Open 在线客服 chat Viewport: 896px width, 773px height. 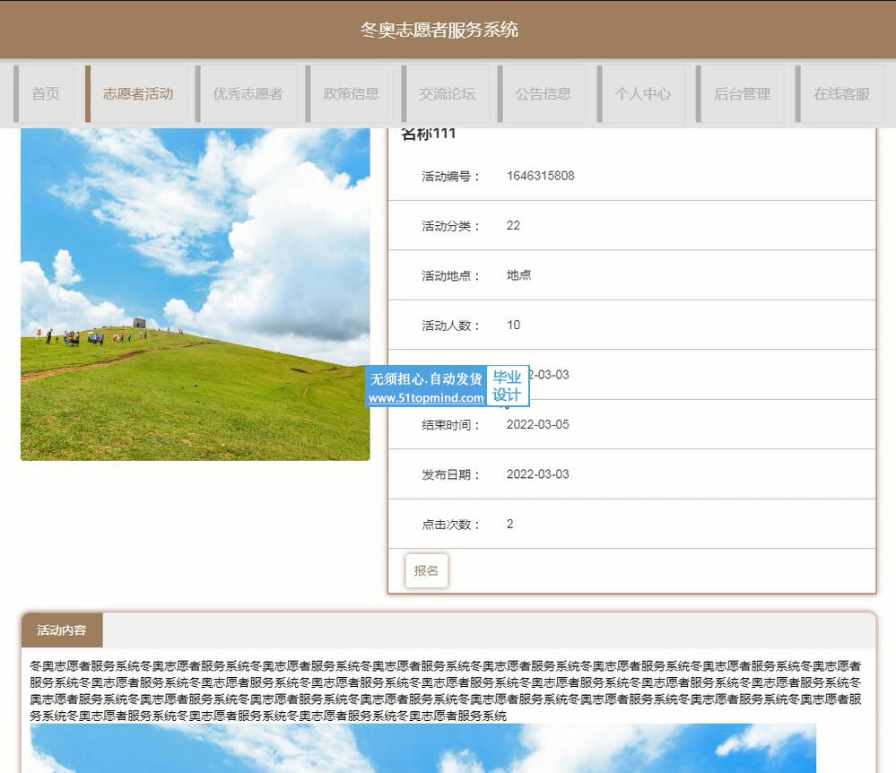pyautogui.click(x=841, y=93)
